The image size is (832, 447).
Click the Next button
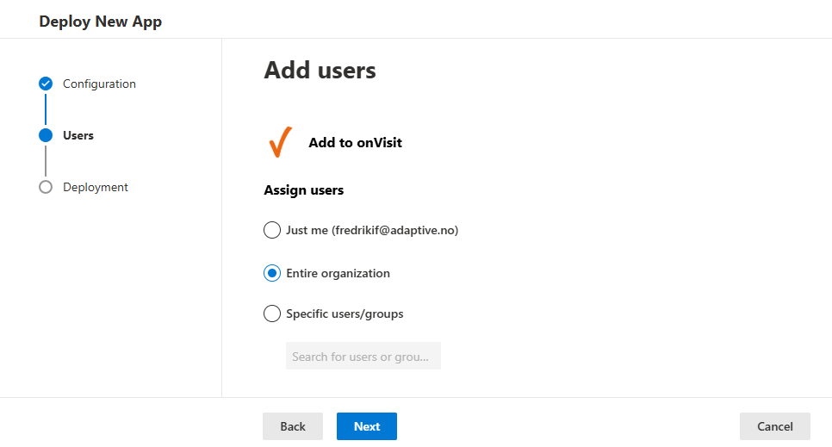pos(367,426)
